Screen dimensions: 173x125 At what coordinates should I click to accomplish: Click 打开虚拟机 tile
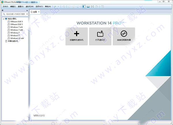(x=100, y=36)
